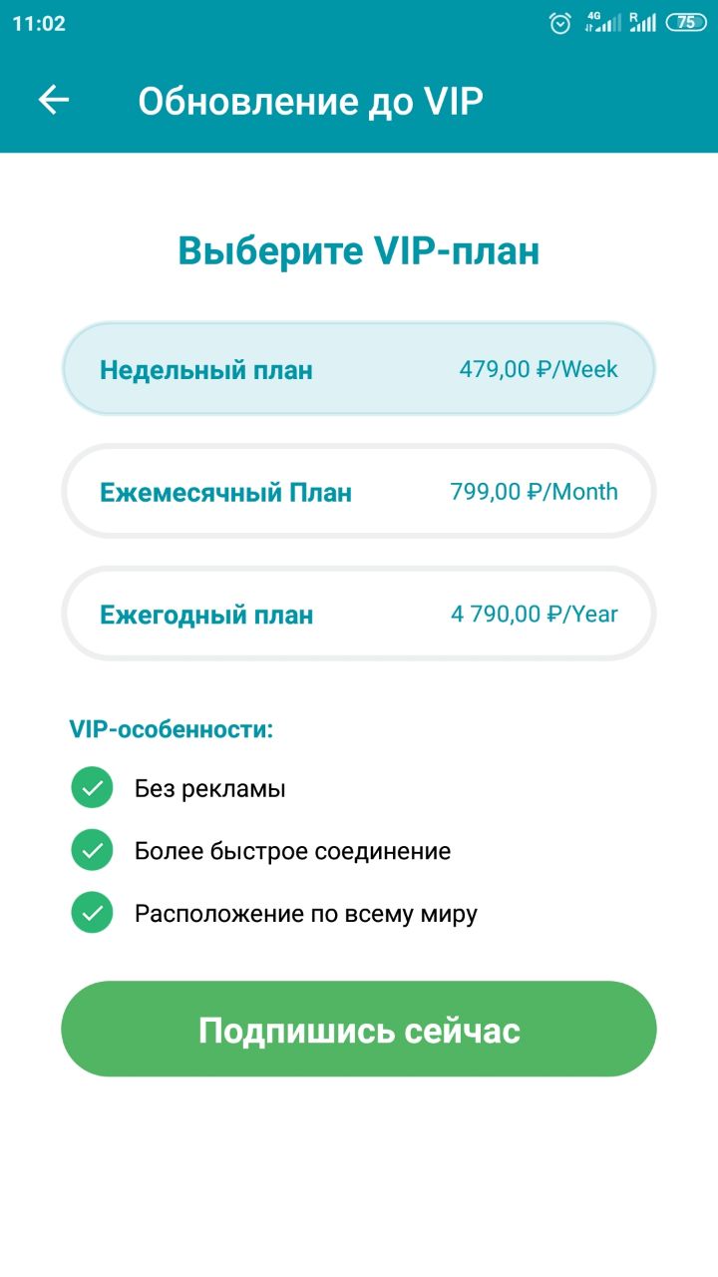Choose the Ежемесячный План option

click(x=359, y=492)
